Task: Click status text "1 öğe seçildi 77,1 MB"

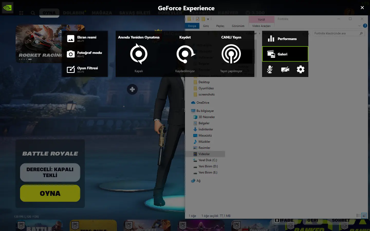Action: click(x=216, y=216)
